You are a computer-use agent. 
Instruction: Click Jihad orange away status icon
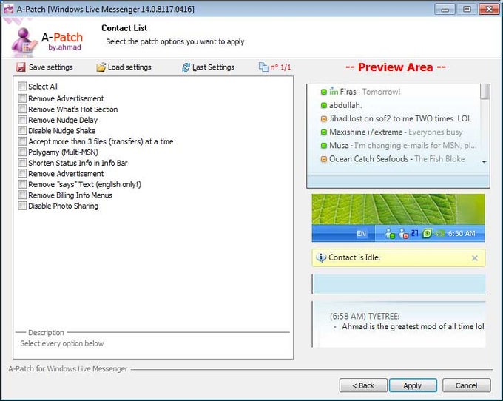click(324, 118)
